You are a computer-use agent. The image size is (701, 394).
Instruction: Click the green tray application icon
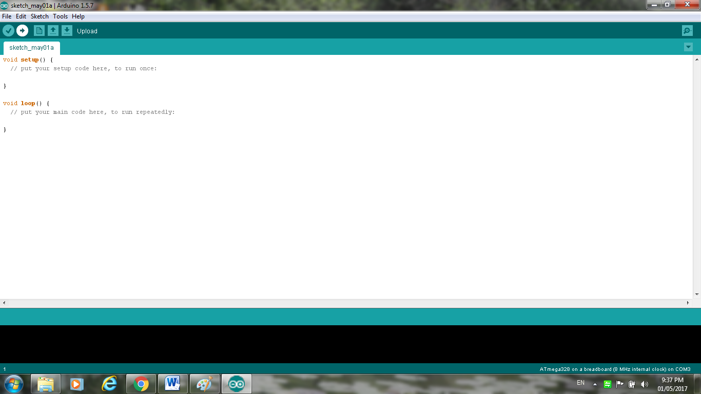[x=607, y=384]
